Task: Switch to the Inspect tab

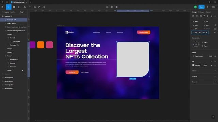Action: 208,12
